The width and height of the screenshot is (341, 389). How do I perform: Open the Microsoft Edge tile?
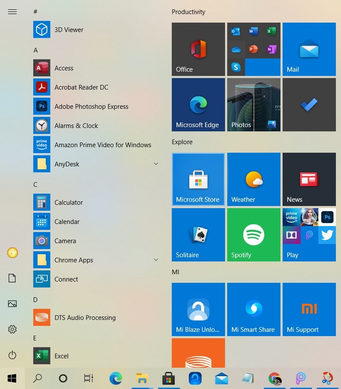tap(198, 105)
